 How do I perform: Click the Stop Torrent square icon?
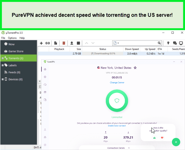tap(78, 43)
